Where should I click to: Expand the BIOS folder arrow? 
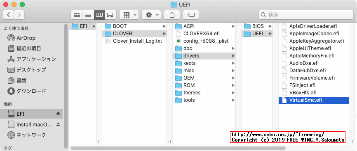(270, 26)
